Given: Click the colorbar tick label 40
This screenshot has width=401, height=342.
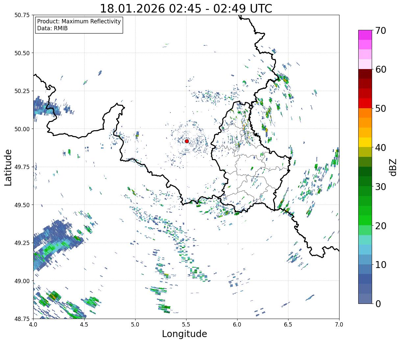Looking at the screenshot, I should click(380, 148).
